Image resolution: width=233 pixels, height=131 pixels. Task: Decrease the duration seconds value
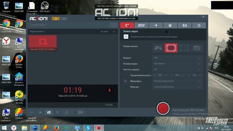(x=189, y=75)
